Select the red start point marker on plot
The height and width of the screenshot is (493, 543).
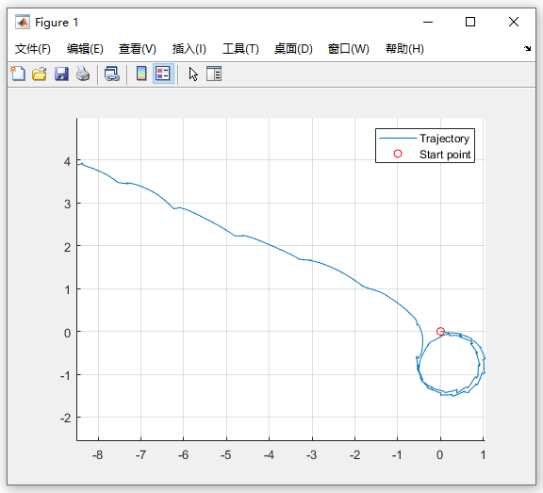click(x=440, y=331)
